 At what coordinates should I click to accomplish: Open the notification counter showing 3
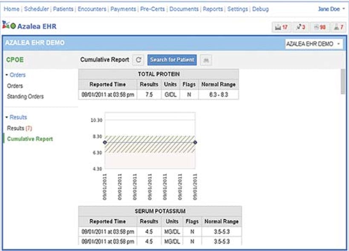301,28
